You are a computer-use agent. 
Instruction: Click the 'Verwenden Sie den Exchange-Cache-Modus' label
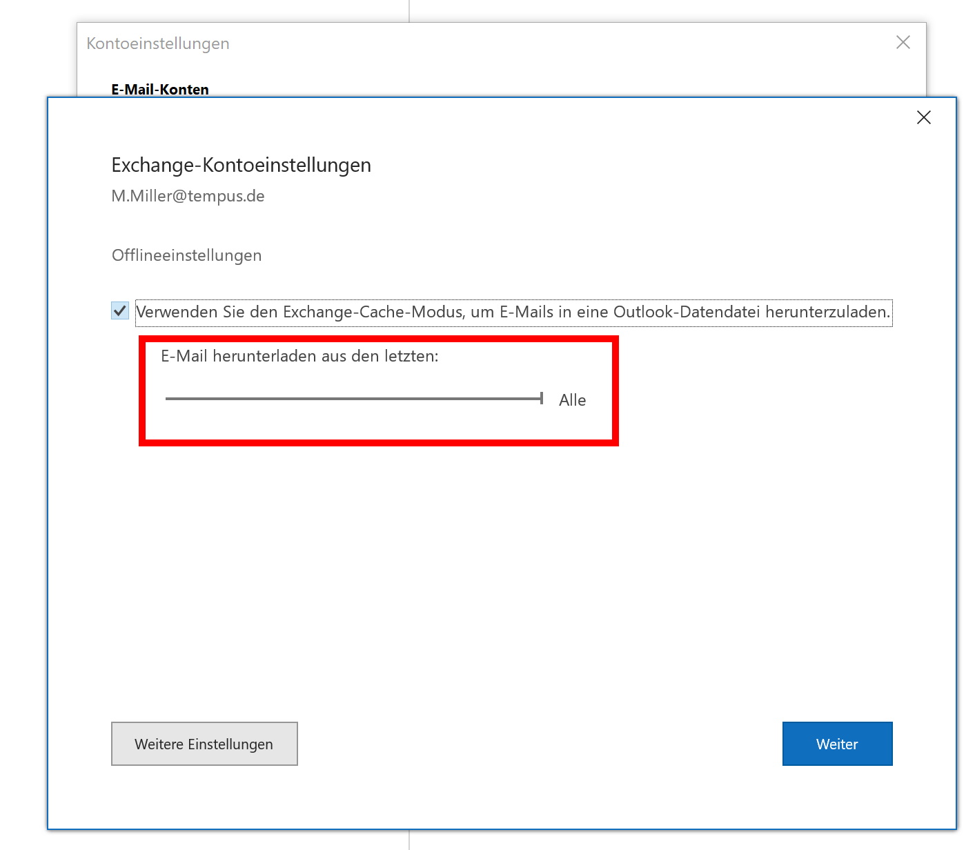click(x=513, y=312)
